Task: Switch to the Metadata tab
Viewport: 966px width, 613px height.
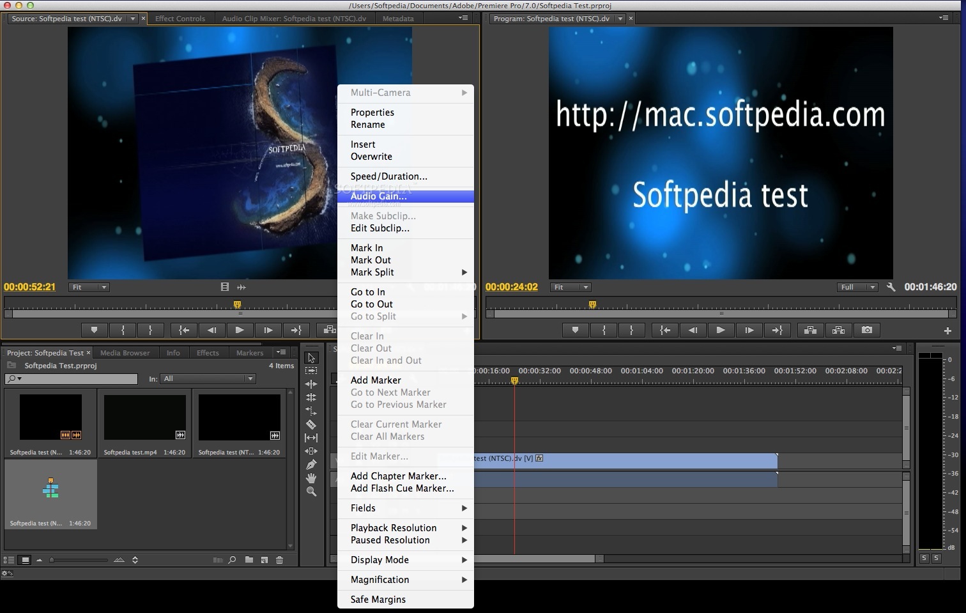Action: 398,19
